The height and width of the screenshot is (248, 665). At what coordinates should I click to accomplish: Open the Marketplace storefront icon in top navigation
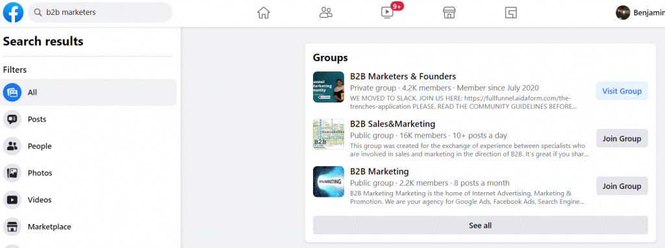pyautogui.click(x=449, y=13)
